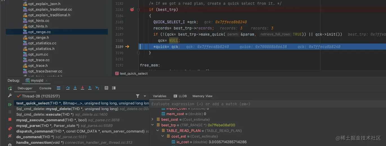The image size is (386, 146).
Task: Open opt_statistics.h file
Action: point(41,49)
